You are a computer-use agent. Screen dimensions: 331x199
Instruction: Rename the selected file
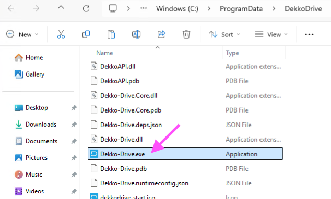coord(136,34)
